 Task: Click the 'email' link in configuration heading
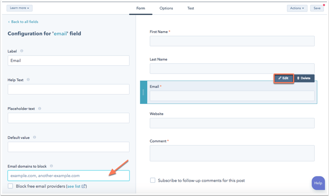(x=60, y=34)
